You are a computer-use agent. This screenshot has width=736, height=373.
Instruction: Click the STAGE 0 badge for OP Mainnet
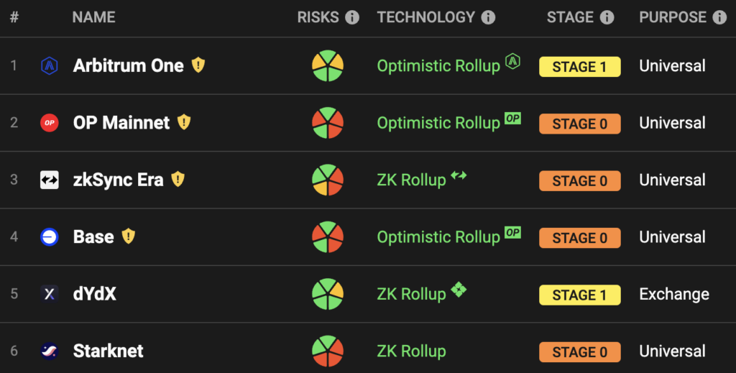point(580,124)
